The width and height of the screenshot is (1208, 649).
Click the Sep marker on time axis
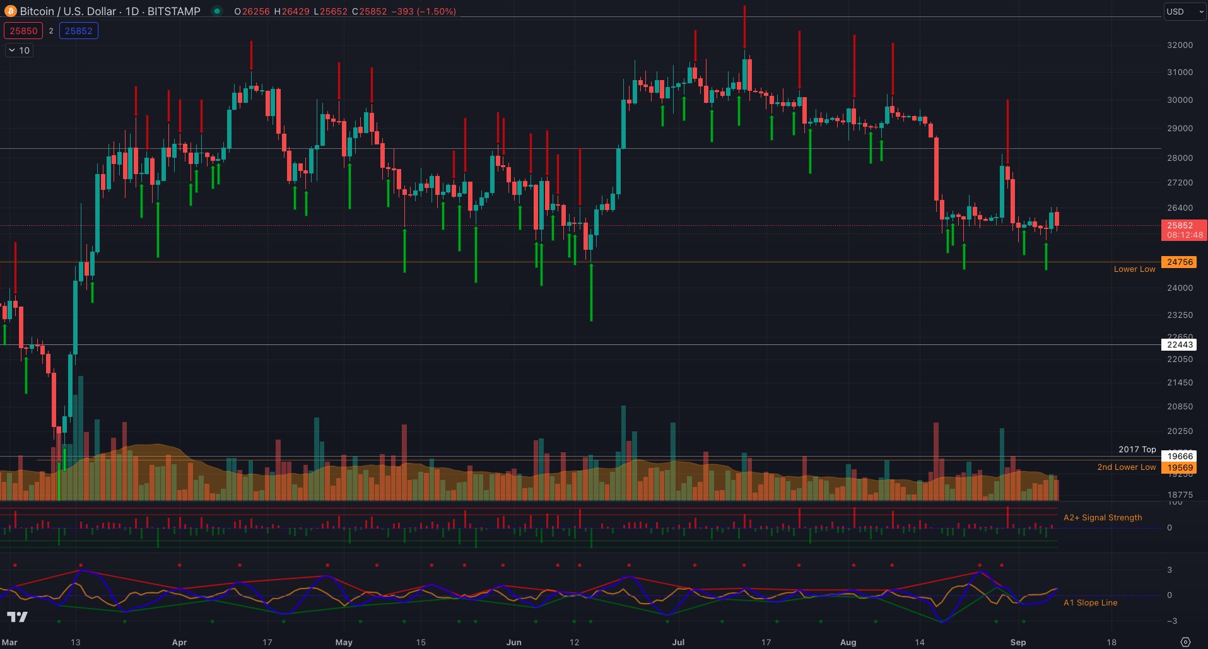(x=1017, y=642)
